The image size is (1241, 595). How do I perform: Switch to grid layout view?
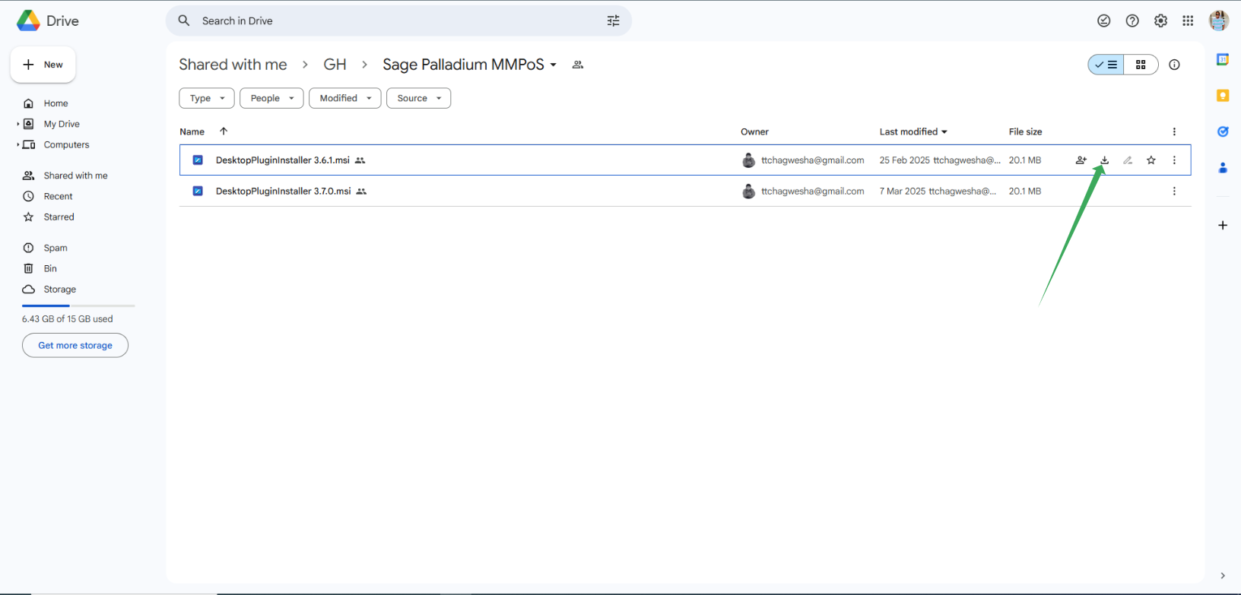(x=1141, y=65)
